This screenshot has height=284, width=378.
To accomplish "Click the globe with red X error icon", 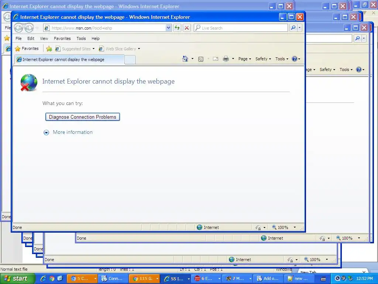I will click(x=29, y=82).
